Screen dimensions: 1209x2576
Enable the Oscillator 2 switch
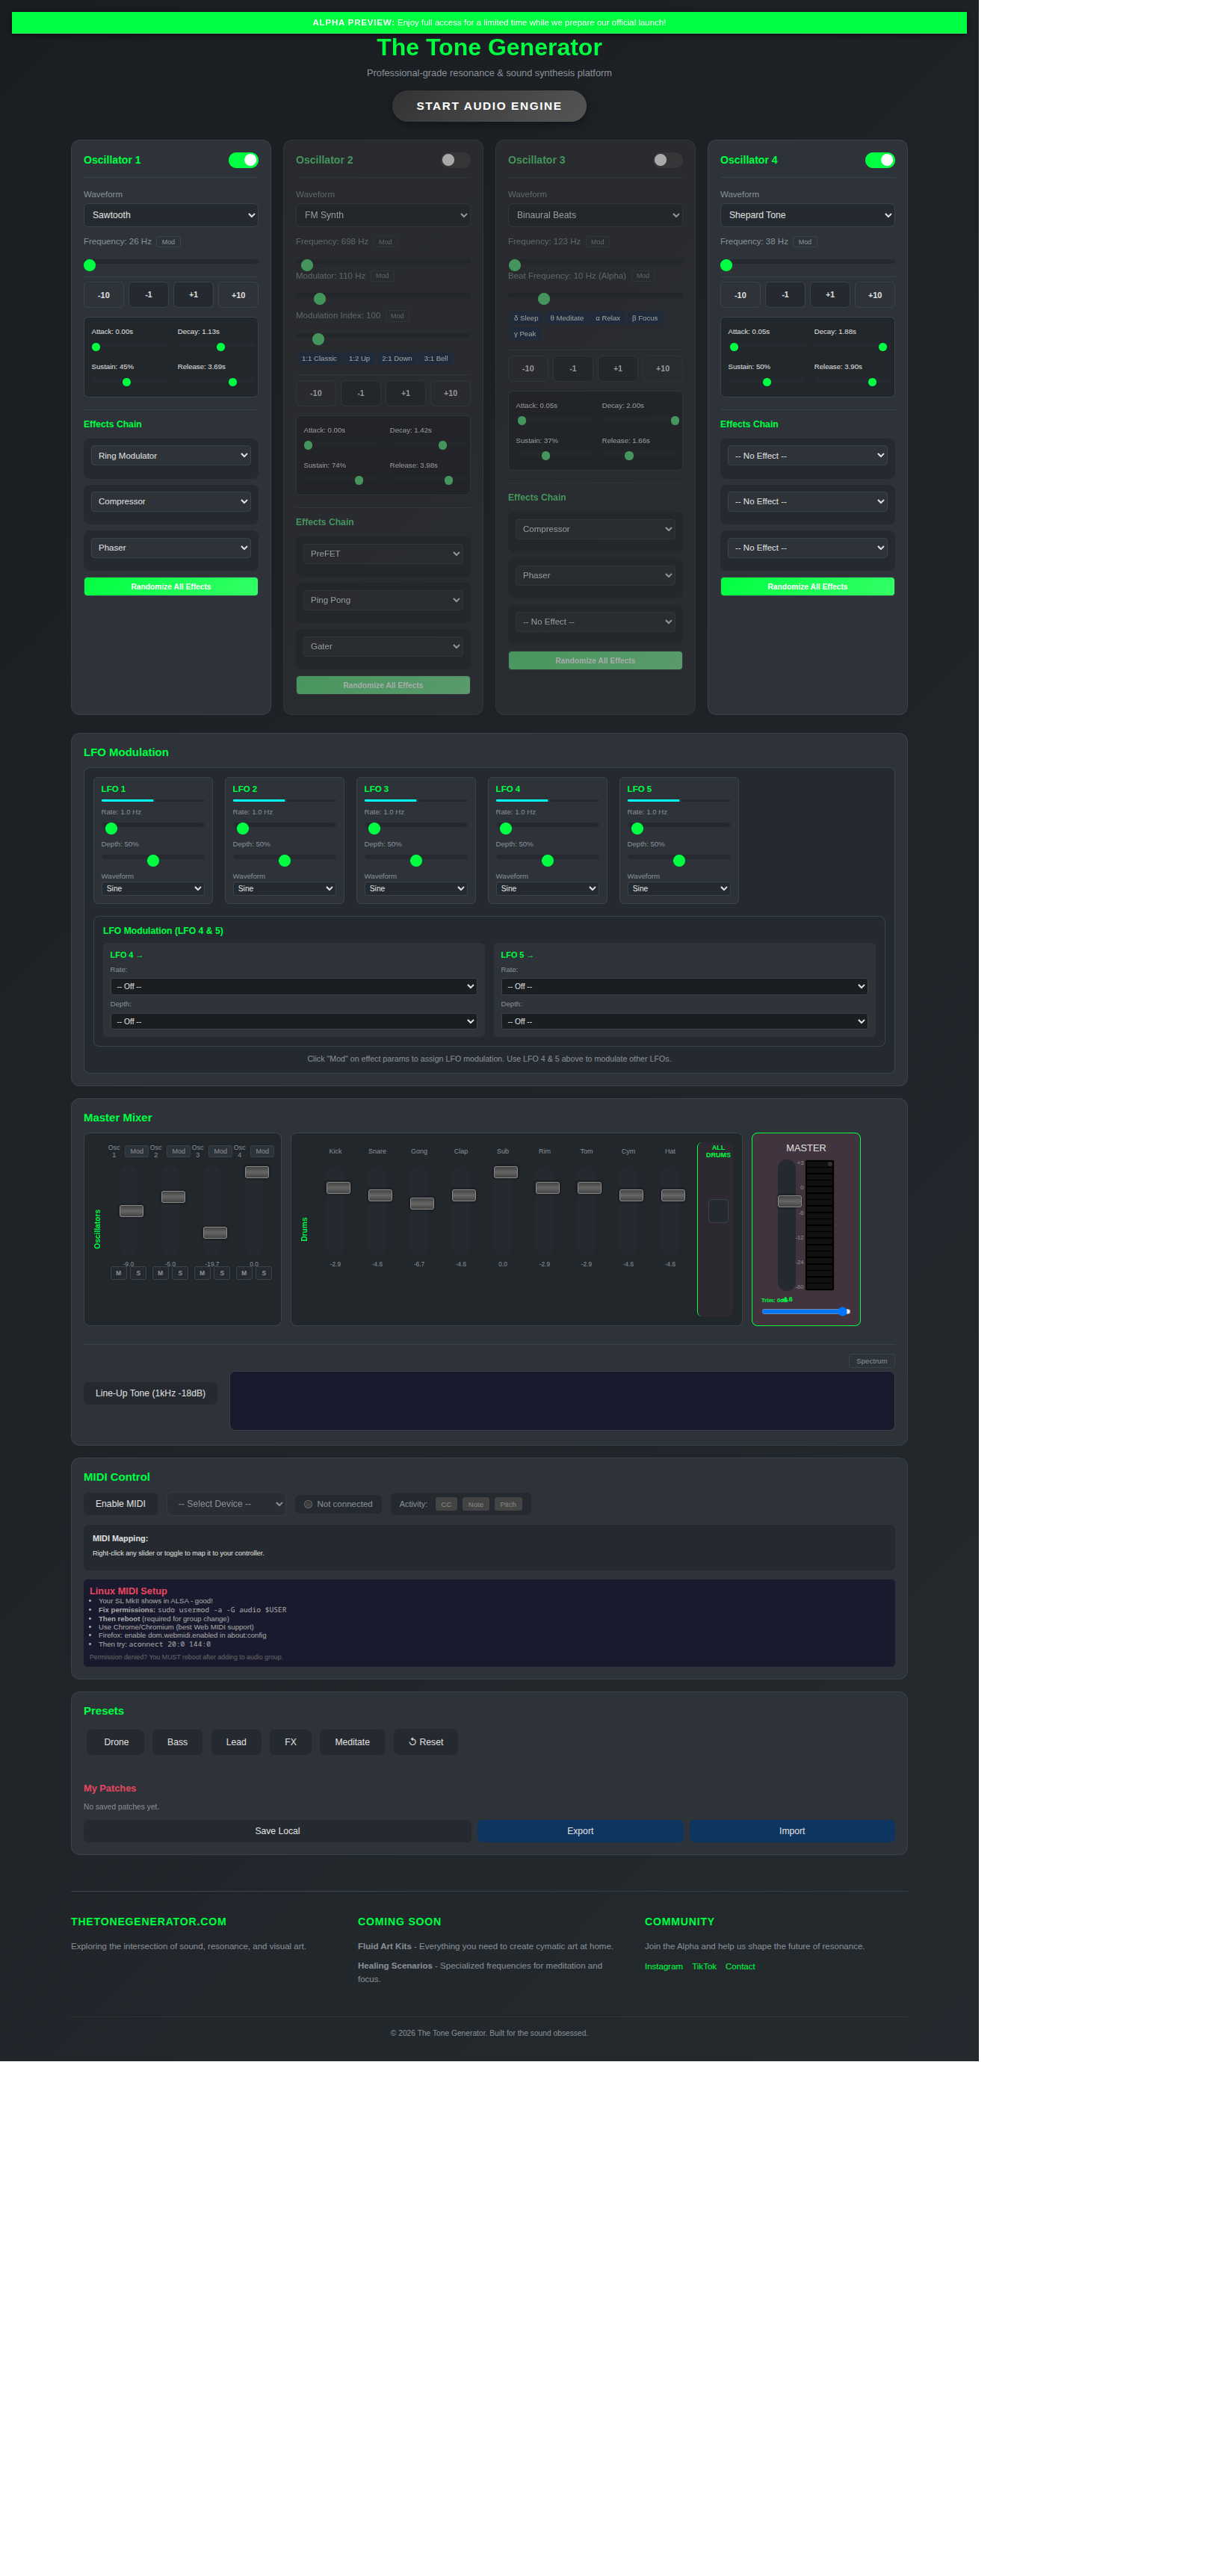[x=455, y=160]
